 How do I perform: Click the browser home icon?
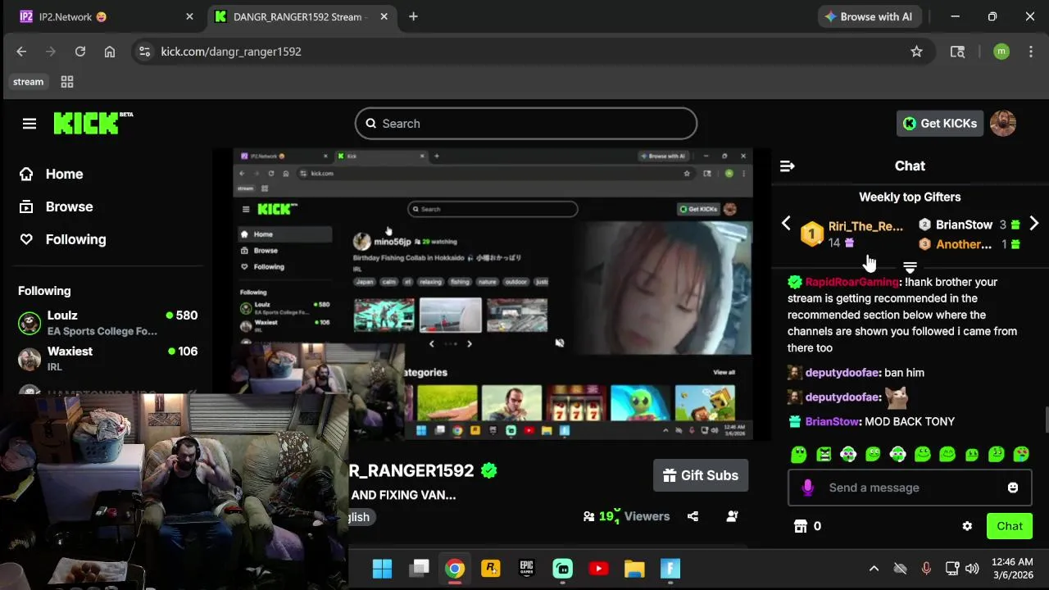[x=110, y=52]
